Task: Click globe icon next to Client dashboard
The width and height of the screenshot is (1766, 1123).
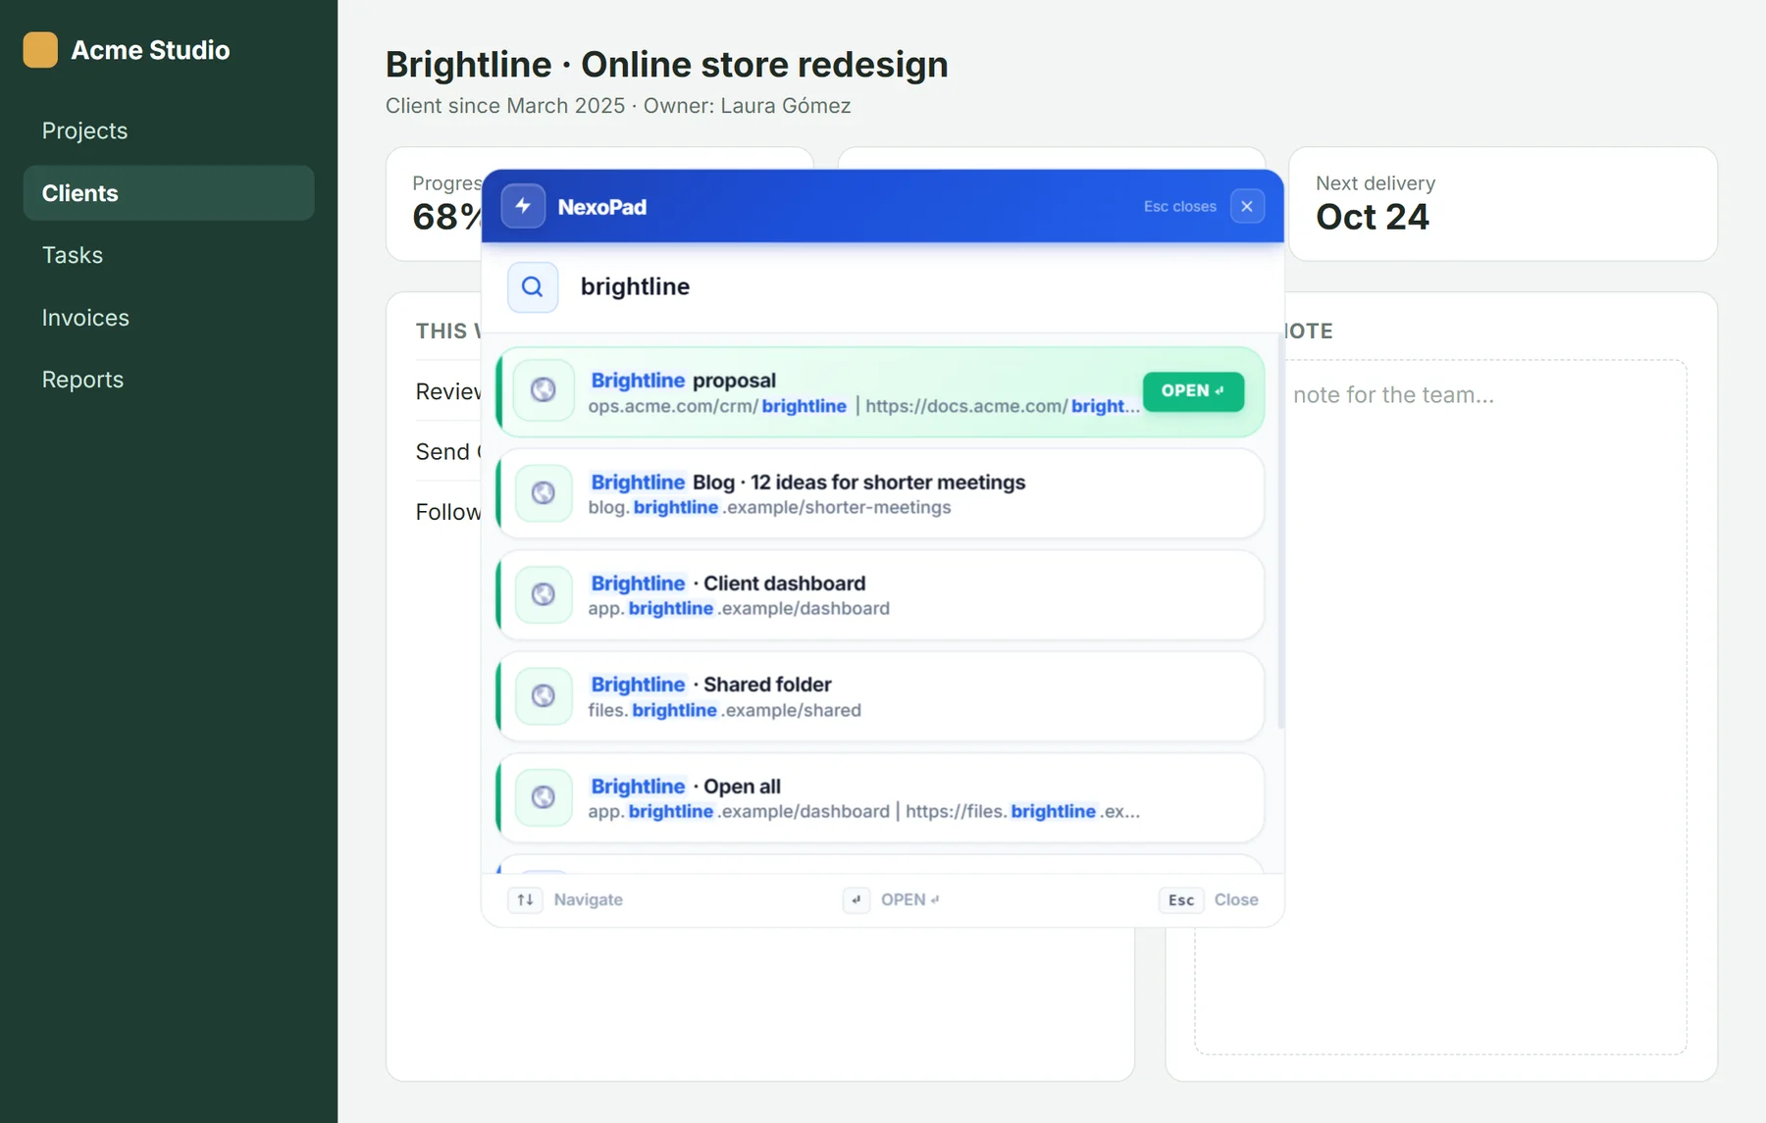Action: pos(544,594)
